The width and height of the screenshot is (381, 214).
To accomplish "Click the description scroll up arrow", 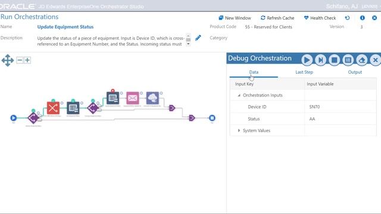I will (x=188, y=36).
